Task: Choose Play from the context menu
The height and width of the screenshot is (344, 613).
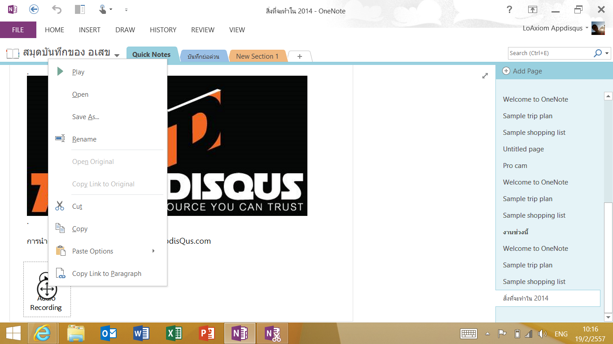Action: pos(108,72)
